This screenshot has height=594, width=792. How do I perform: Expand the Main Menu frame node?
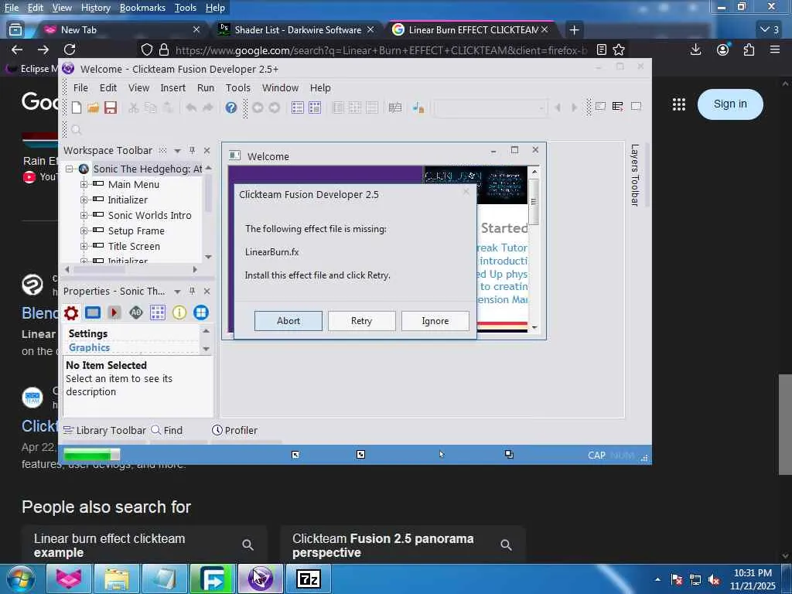click(84, 184)
